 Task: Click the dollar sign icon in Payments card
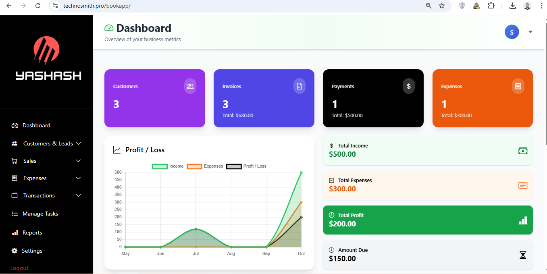coord(409,86)
